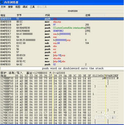Image resolution: width=124 pixels, height=125 pixels.
Task: Select the xor ebx,ebx row
Action: coord(62,58)
